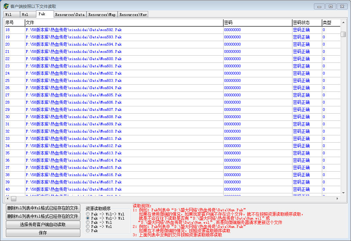The width and height of the screenshot is (351, 241).
Task: Select the 'Pak' only read order
Action: 88,231
